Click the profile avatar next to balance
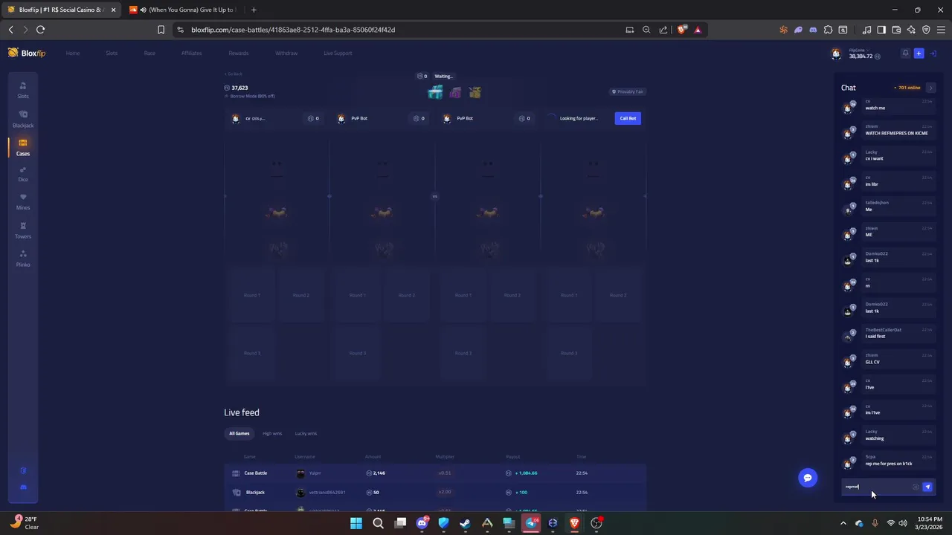The width and height of the screenshot is (952, 535). coord(836,53)
